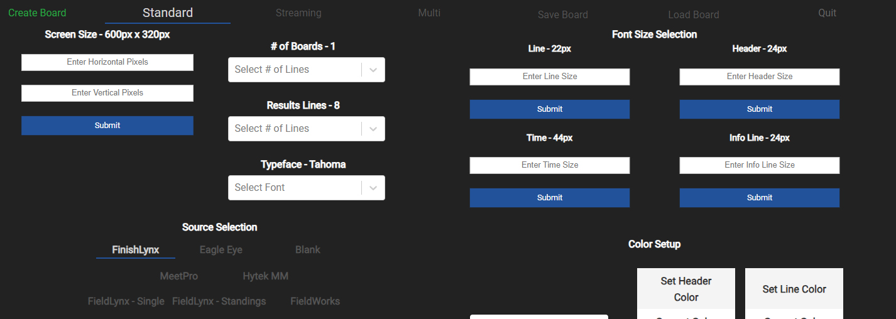
Task: Submit the Time font size
Action: pos(550,198)
